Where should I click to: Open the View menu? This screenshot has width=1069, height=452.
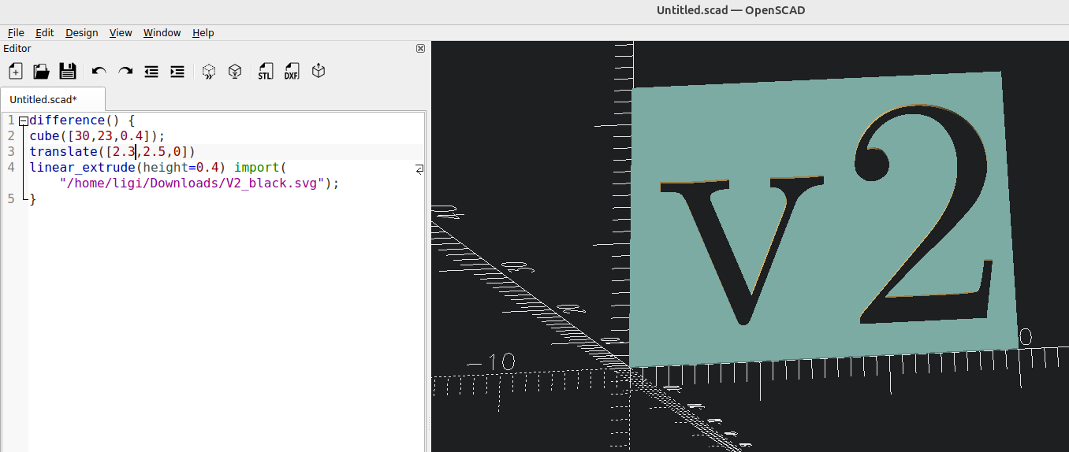coord(121,32)
